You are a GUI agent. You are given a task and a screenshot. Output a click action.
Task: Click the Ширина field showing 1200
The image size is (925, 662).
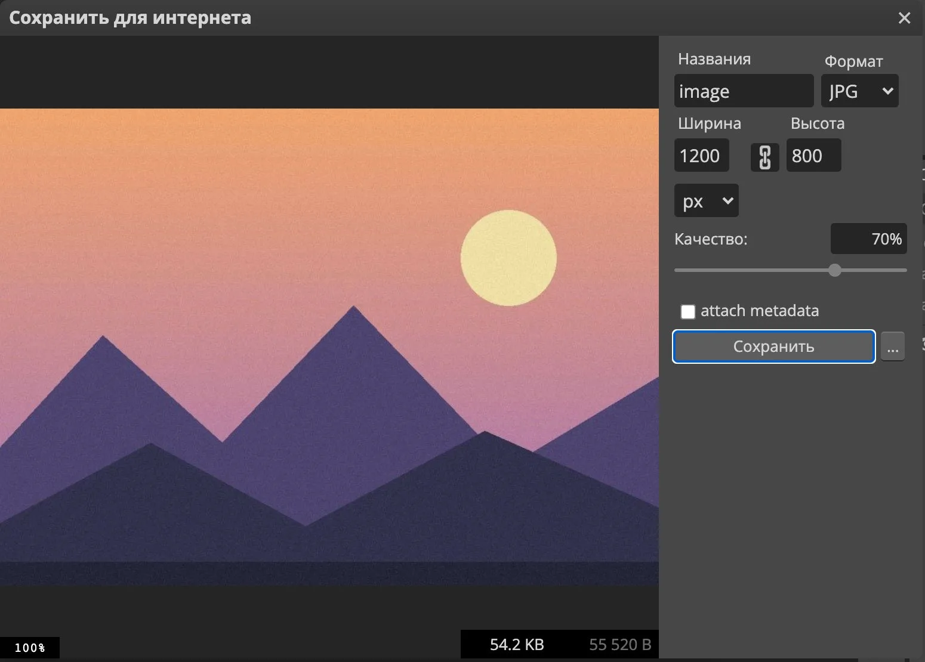point(701,156)
